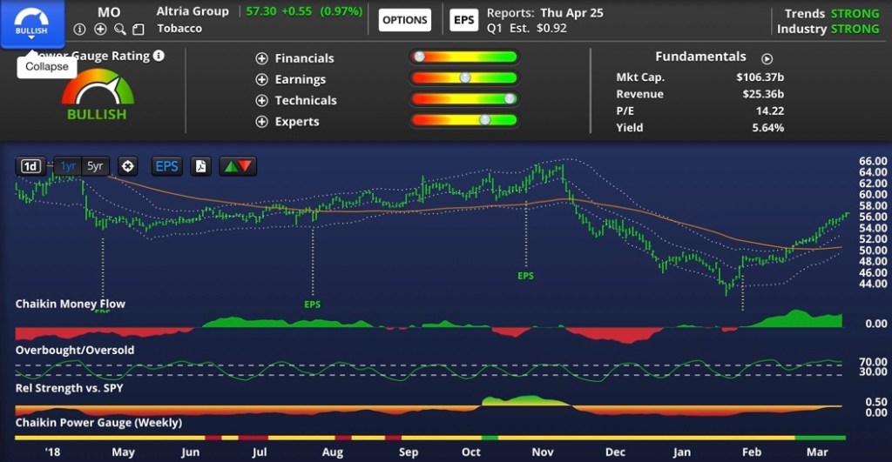Click the info icon below the MO ticker
This screenshot has height=462, width=892.
tap(80, 29)
